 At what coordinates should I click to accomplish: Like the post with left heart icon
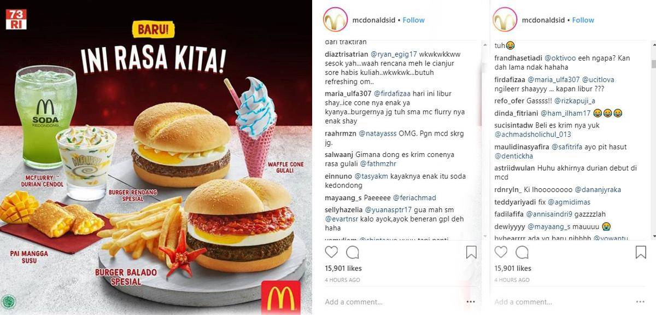point(331,252)
